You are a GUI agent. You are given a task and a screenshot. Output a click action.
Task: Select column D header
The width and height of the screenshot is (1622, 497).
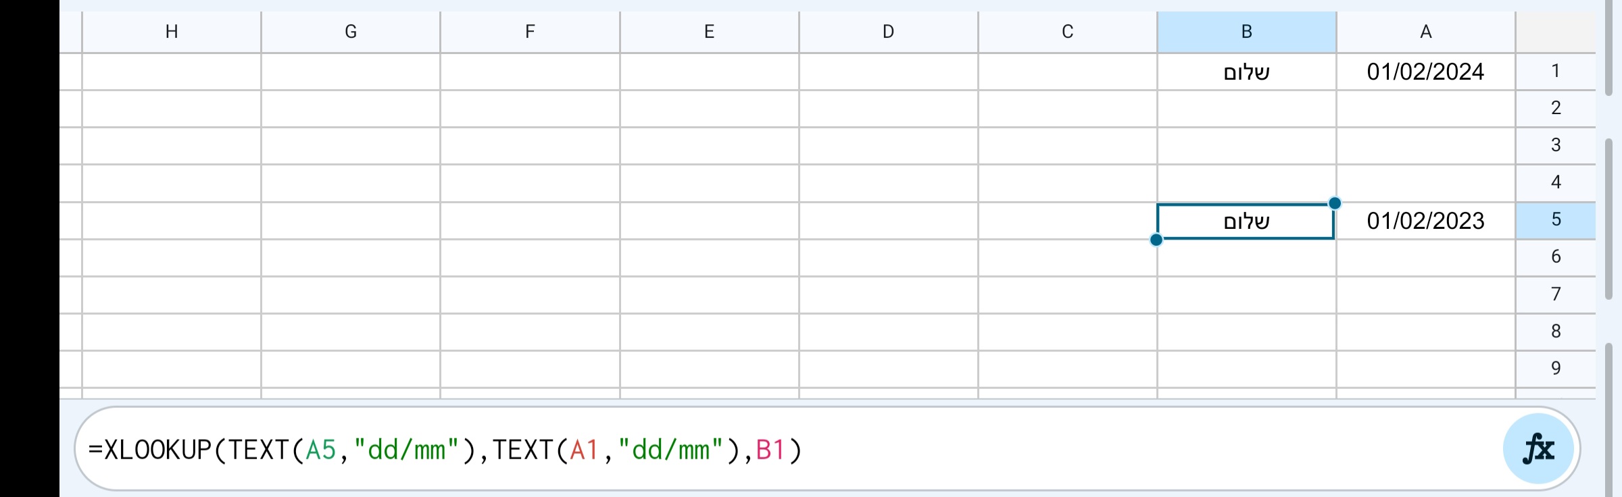point(888,32)
